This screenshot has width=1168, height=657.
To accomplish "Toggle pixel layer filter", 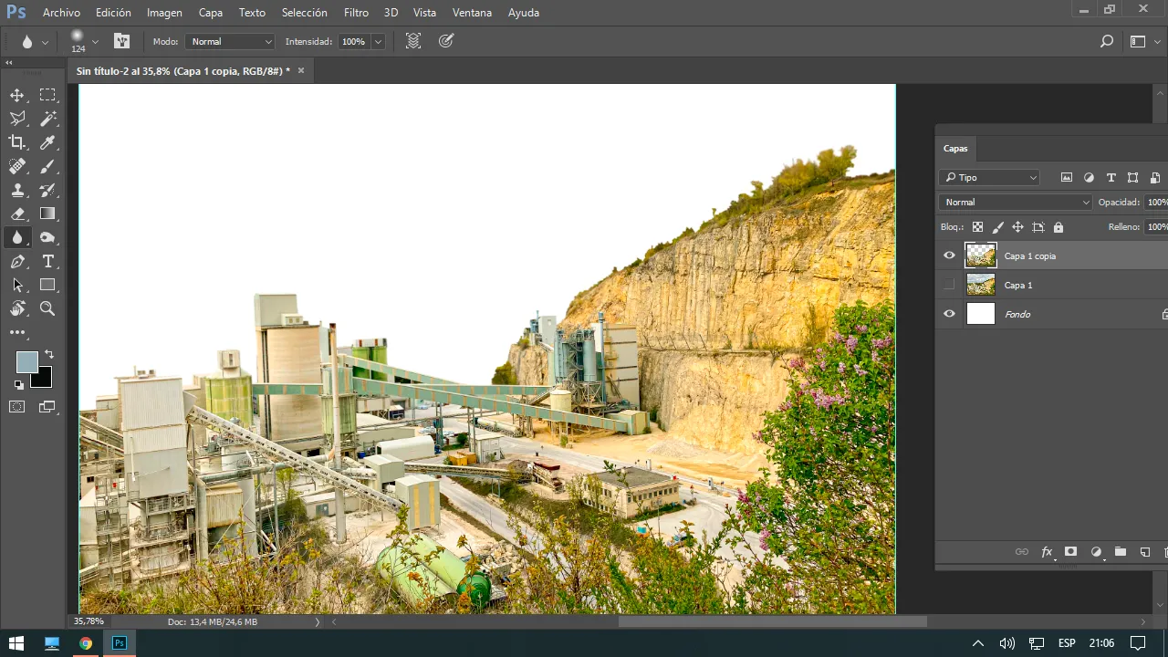I will pos(1066,178).
